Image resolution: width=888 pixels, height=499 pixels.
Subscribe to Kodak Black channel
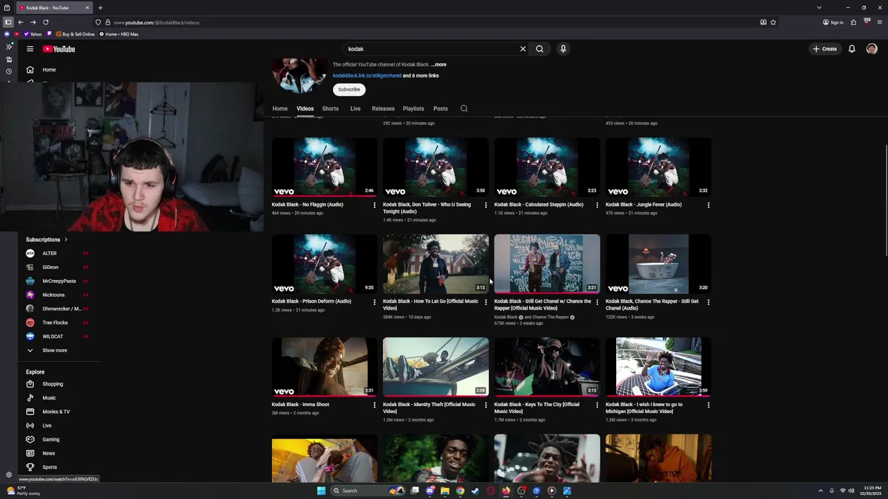click(x=349, y=89)
